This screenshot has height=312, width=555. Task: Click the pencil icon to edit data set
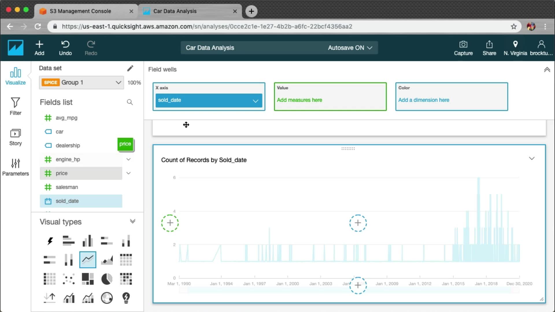pos(130,68)
